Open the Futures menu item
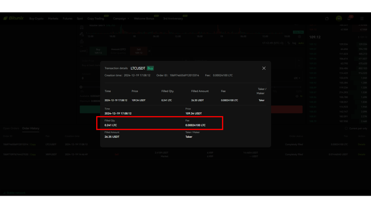The image size is (371, 208). point(67,19)
